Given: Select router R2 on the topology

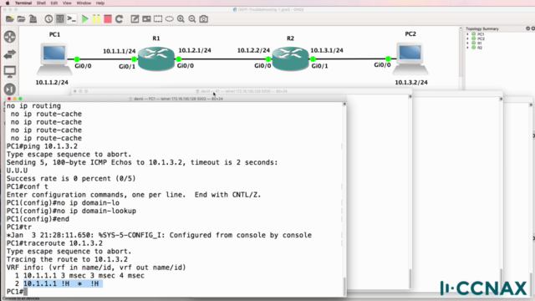Looking at the screenshot, I should pyautogui.click(x=290, y=59).
